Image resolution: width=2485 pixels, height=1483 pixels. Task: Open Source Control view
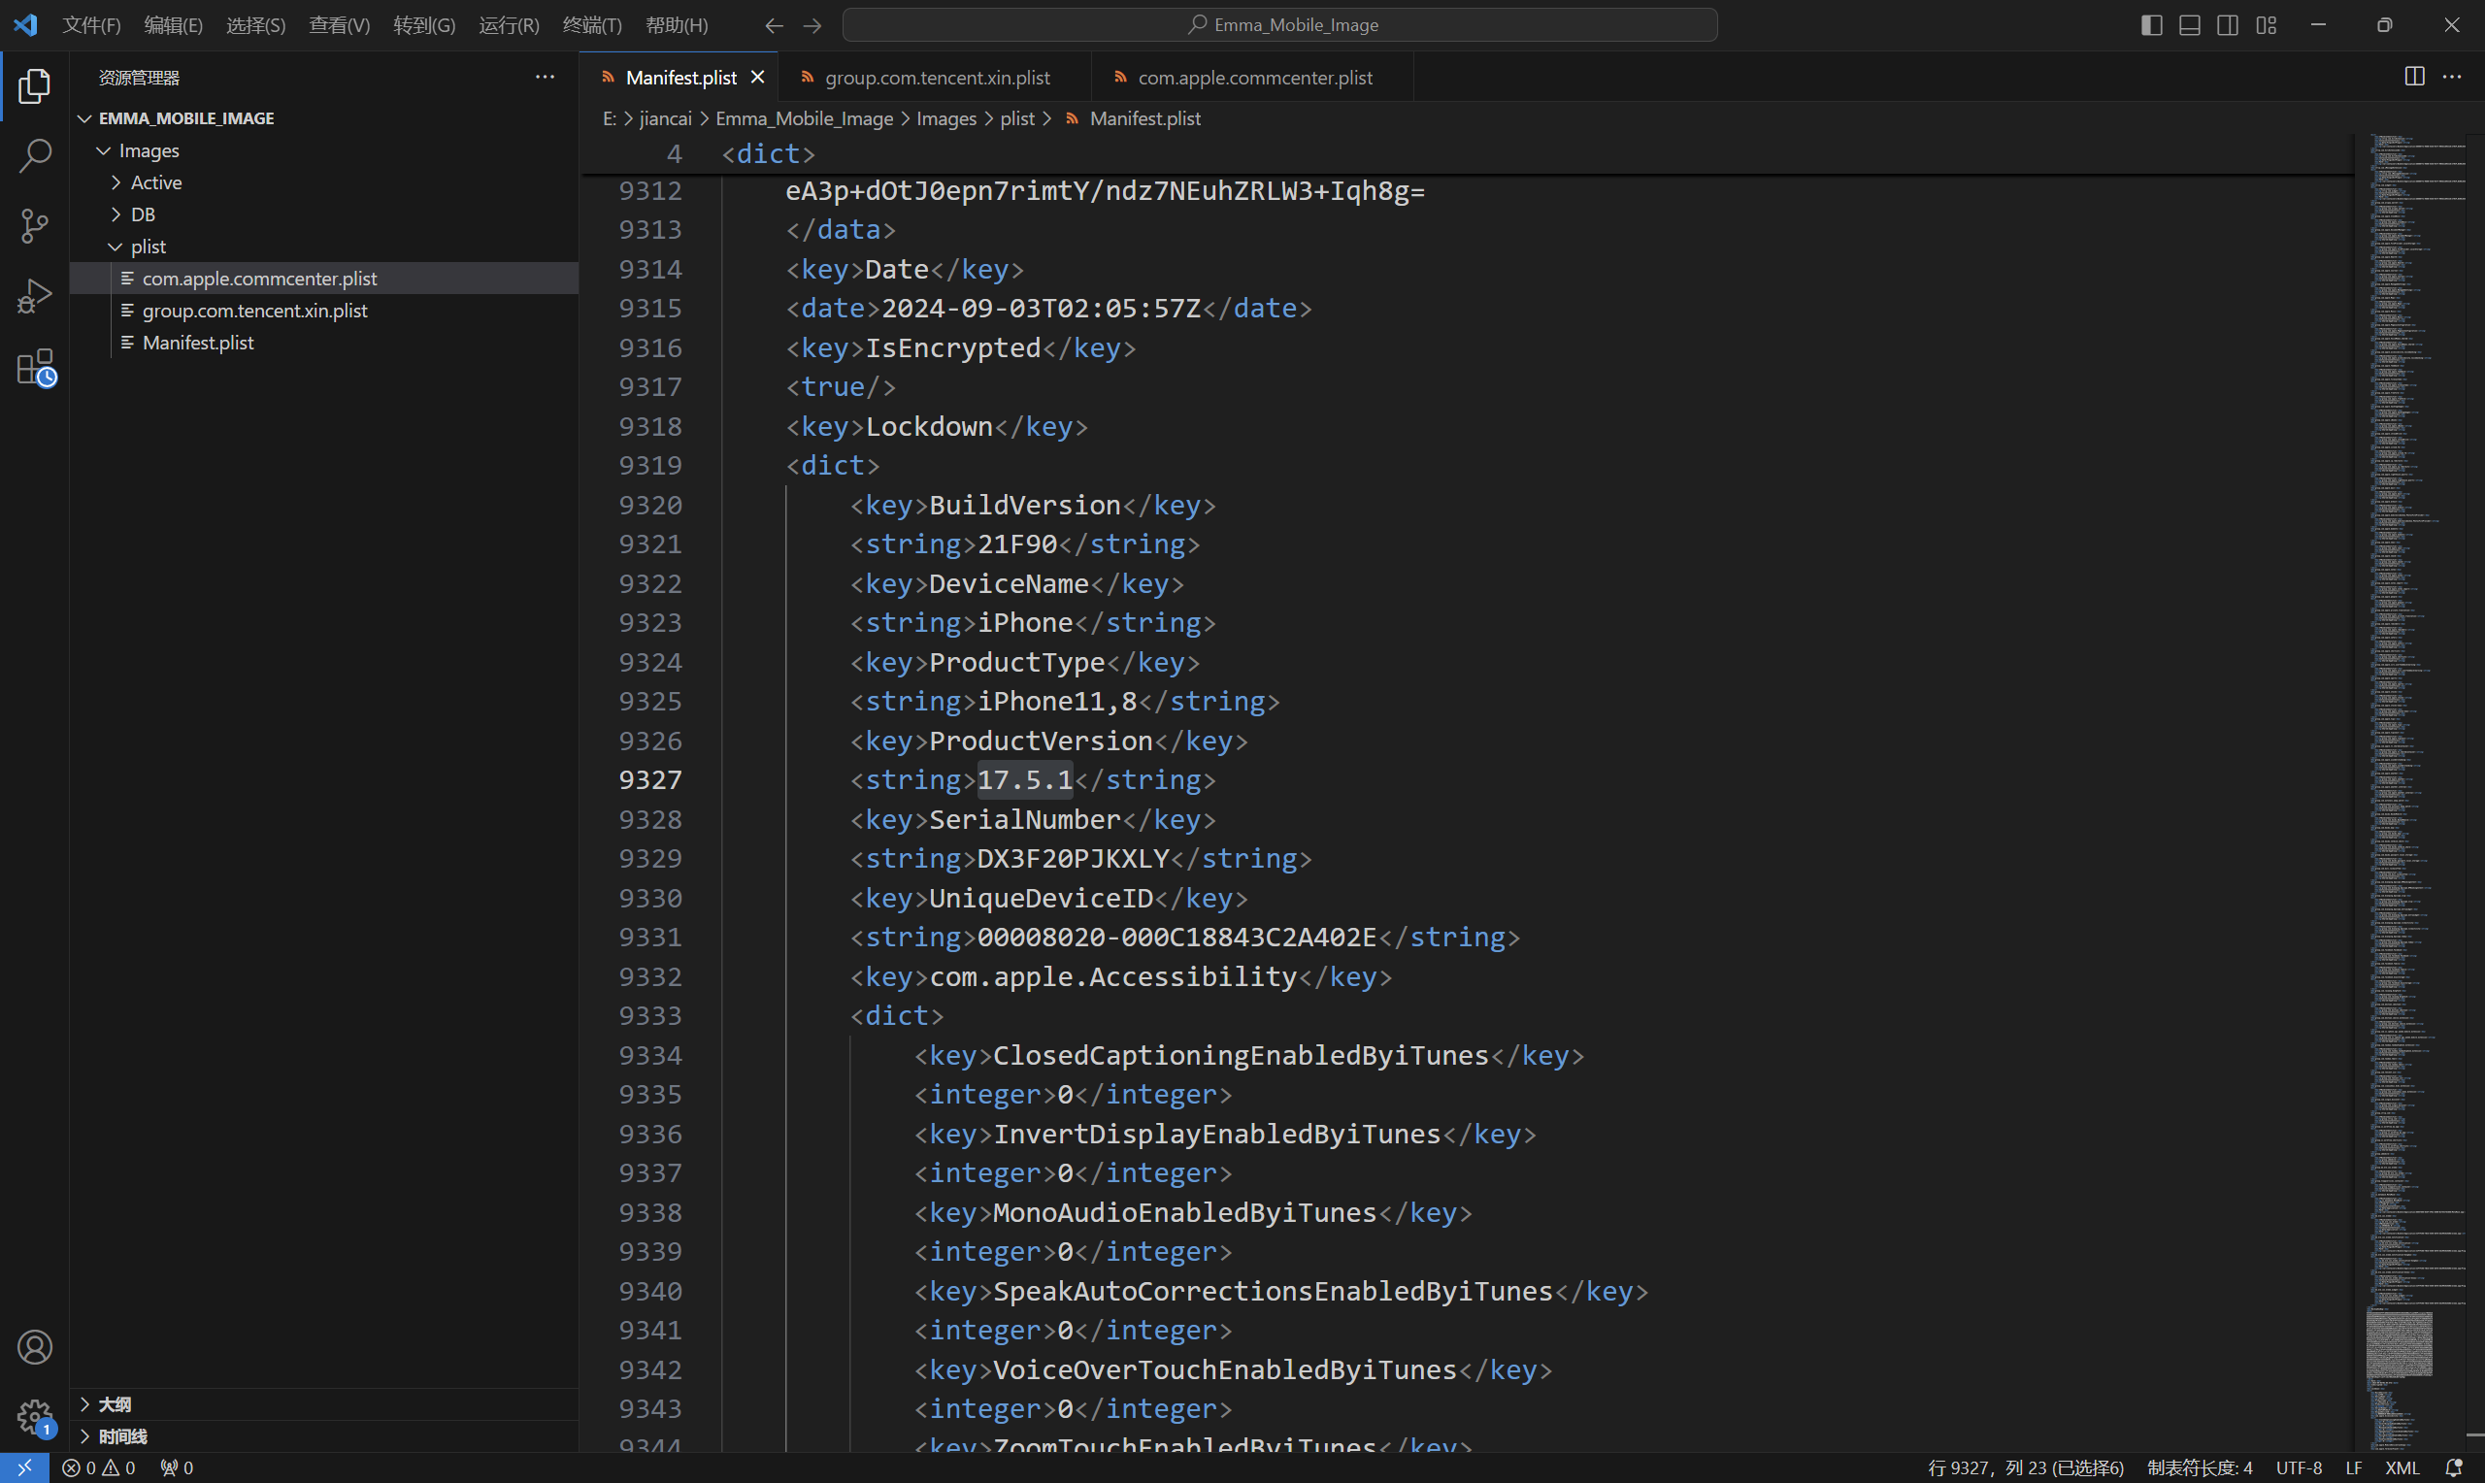34,226
